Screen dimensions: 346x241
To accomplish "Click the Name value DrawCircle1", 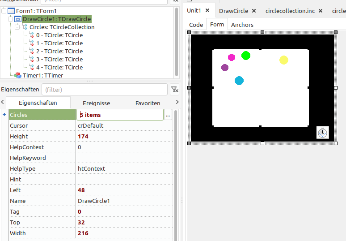I will point(94,201).
